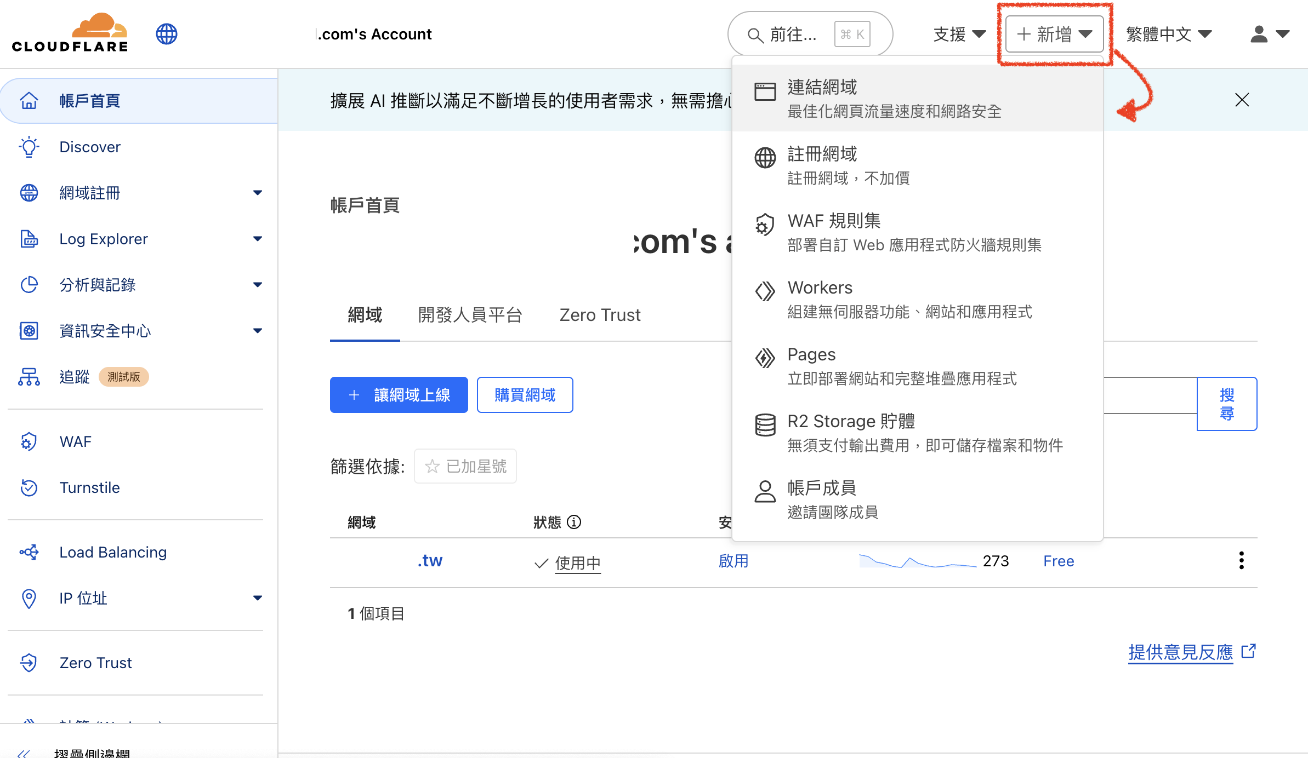Expand the Log Explorer sidebar section

click(x=258, y=239)
